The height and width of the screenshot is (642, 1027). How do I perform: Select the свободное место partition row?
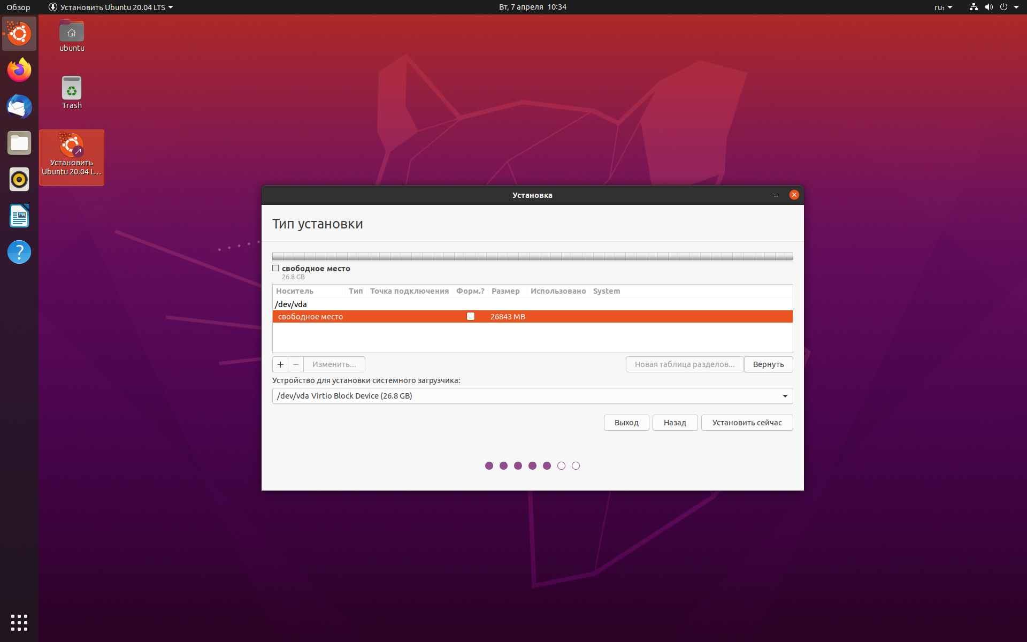[532, 317]
